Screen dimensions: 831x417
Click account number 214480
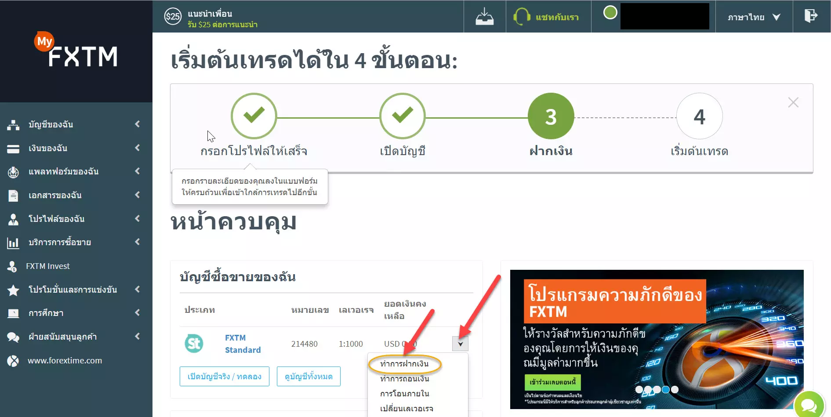tap(304, 344)
